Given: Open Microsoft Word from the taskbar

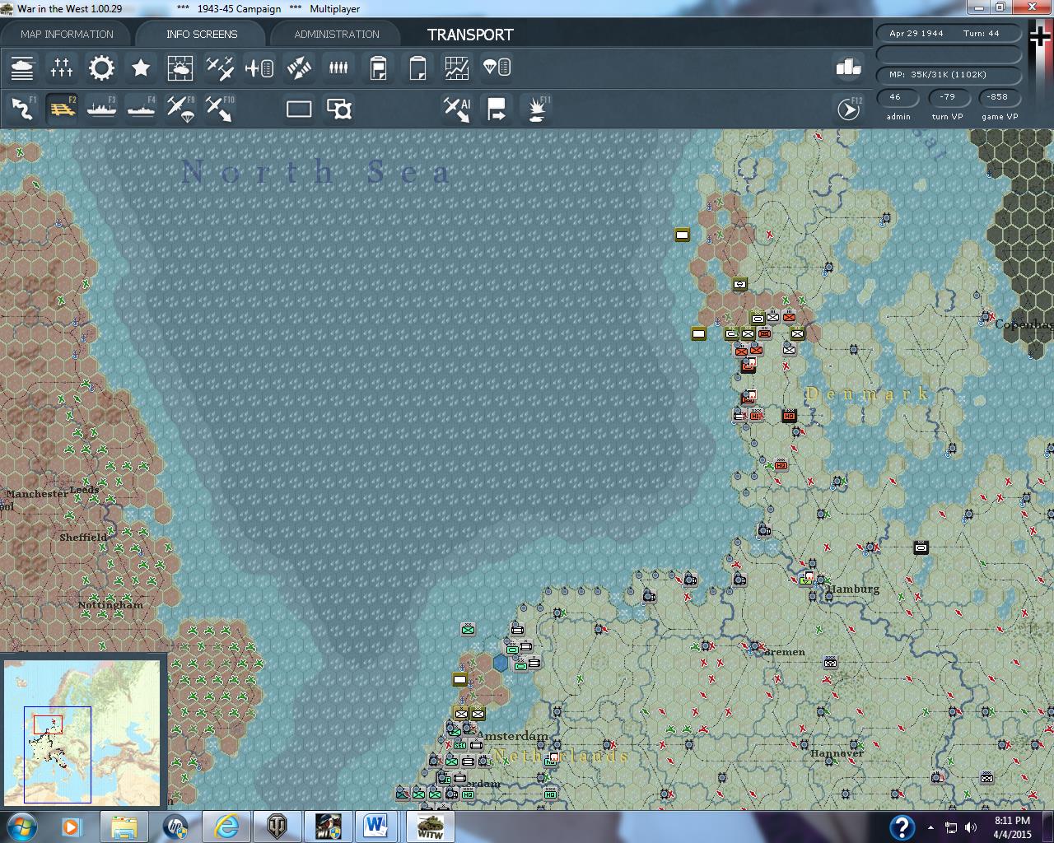Looking at the screenshot, I should [x=376, y=827].
